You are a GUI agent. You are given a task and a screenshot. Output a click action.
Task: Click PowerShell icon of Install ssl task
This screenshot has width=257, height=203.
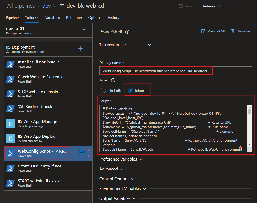pyautogui.click(x=10, y=64)
